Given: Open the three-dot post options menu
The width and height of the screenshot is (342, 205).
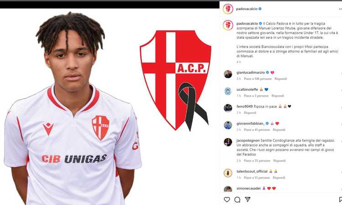Looking at the screenshot, I should 340,9.
